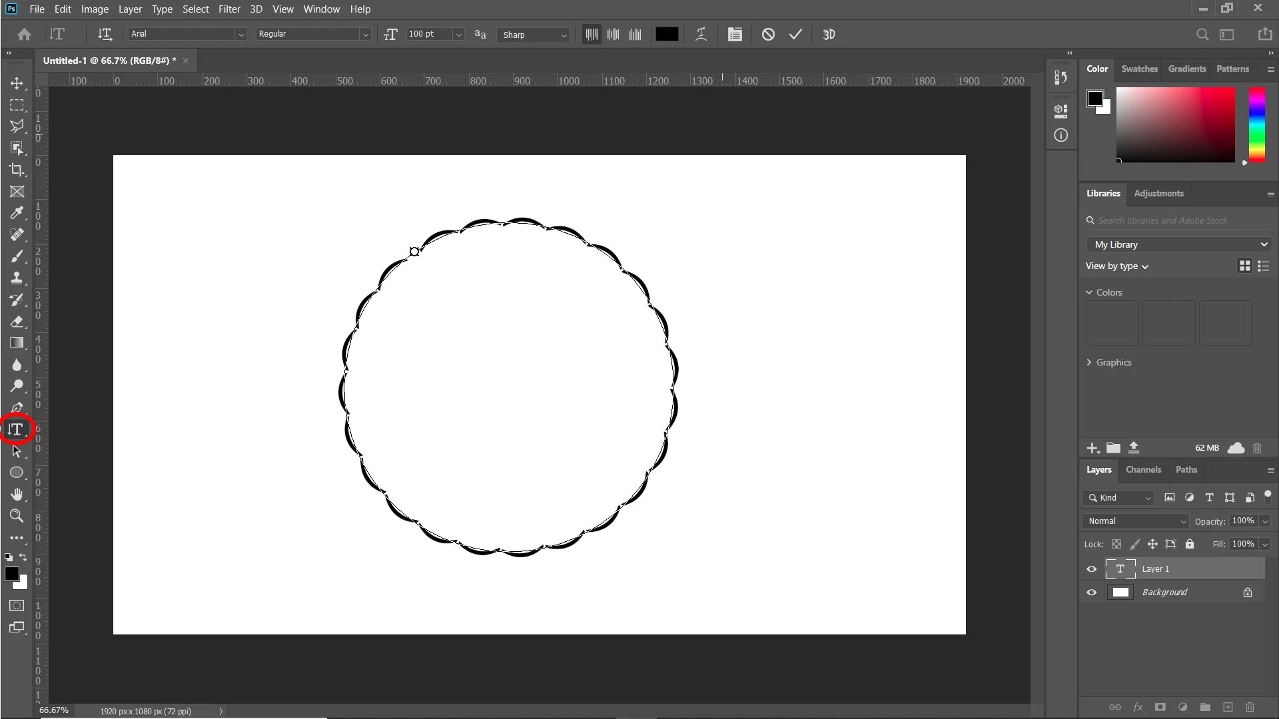Hide Layer 1 visibility eye
The width and height of the screenshot is (1279, 719).
[x=1091, y=569]
